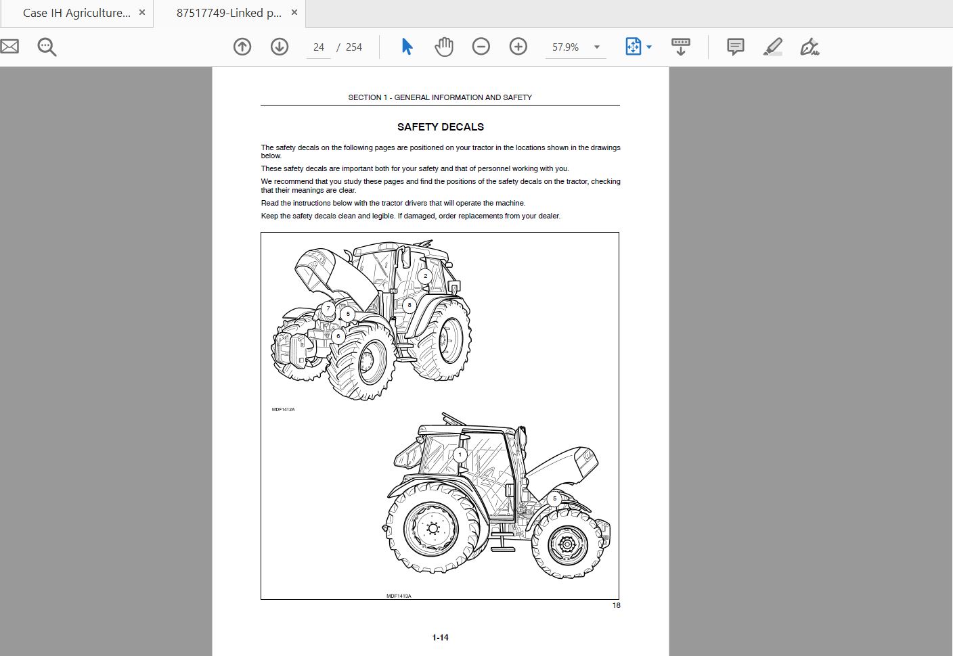
Task: Expand the page fit options dropdown arrow
Action: click(x=649, y=47)
